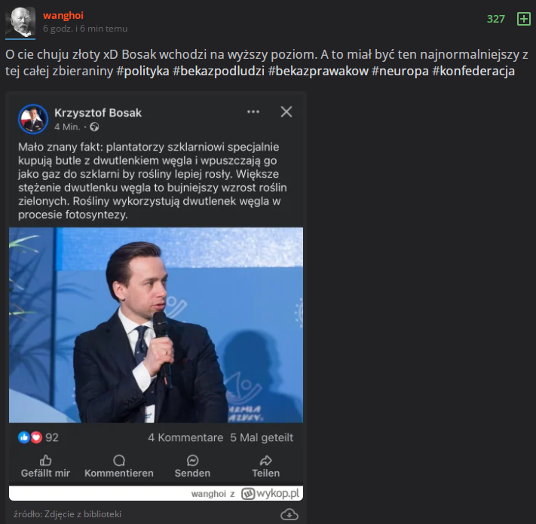Close the Facebook post with X

click(286, 111)
